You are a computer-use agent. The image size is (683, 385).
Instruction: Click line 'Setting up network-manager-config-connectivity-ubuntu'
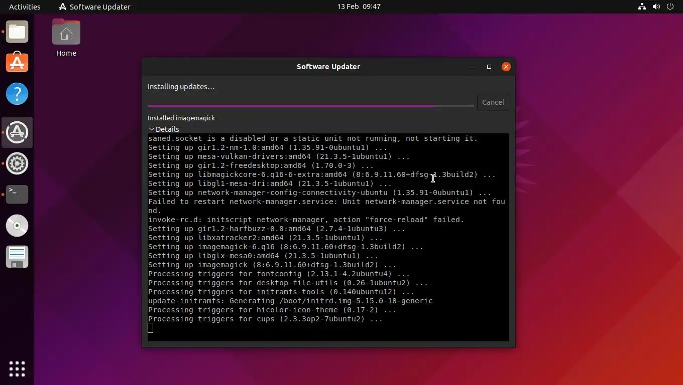pyautogui.click(x=319, y=192)
